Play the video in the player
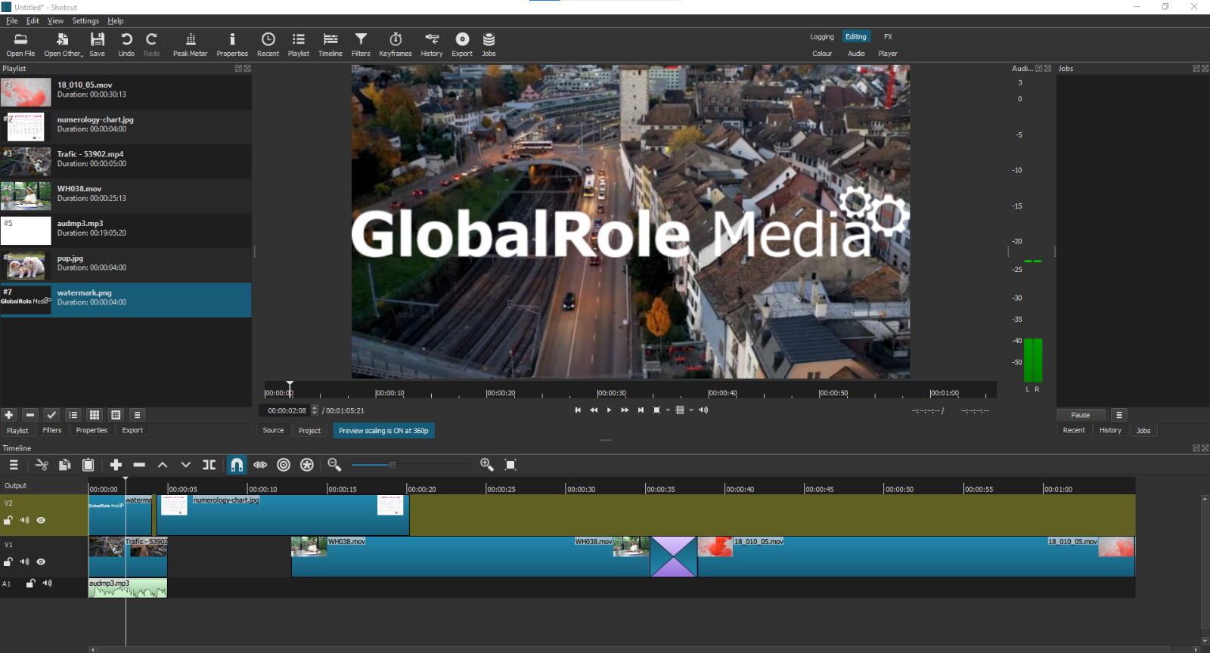 tap(609, 410)
